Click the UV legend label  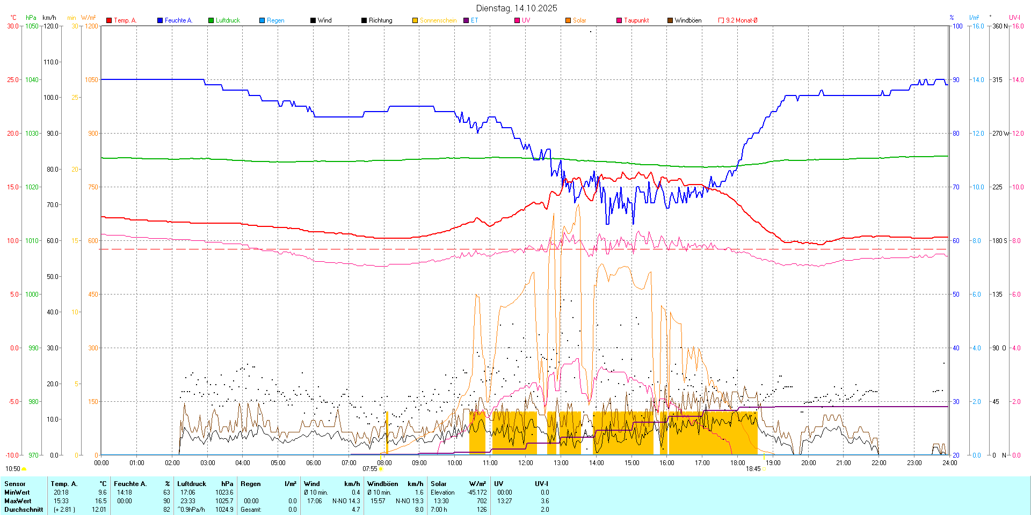coord(526,20)
